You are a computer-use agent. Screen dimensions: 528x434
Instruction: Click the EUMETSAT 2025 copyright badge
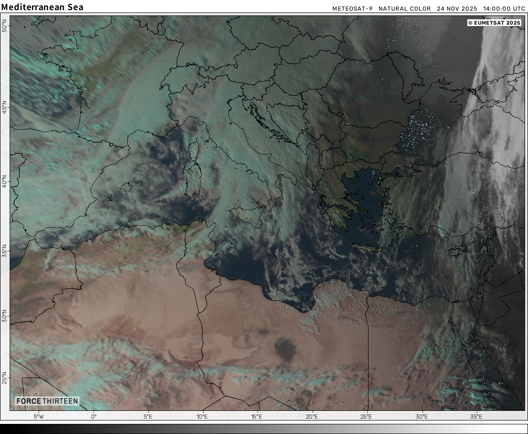tap(494, 23)
